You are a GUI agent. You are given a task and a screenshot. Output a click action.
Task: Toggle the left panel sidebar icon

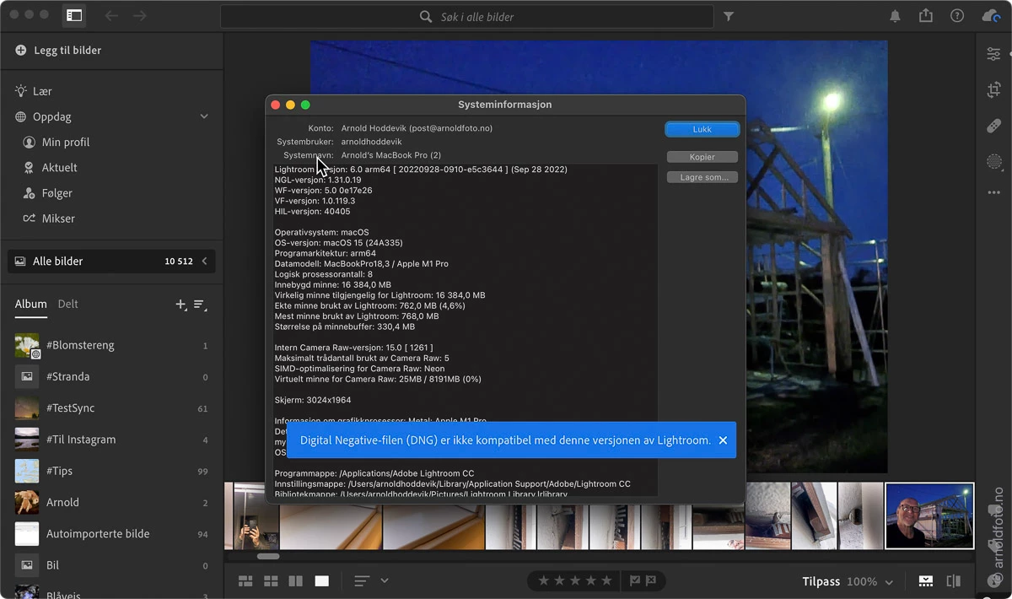[x=74, y=15]
